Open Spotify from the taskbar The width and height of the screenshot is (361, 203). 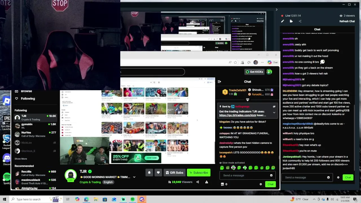click(133, 199)
